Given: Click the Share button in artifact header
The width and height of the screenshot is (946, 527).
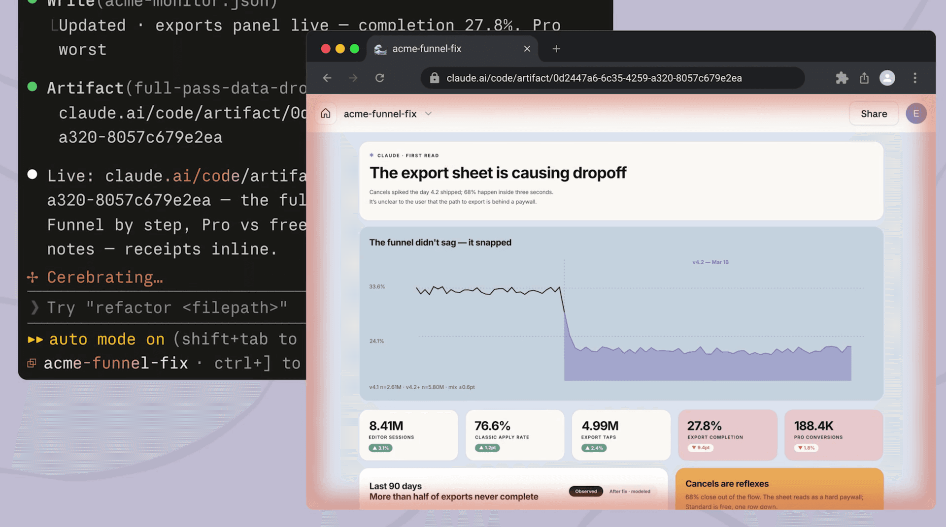Looking at the screenshot, I should pyautogui.click(x=874, y=114).
